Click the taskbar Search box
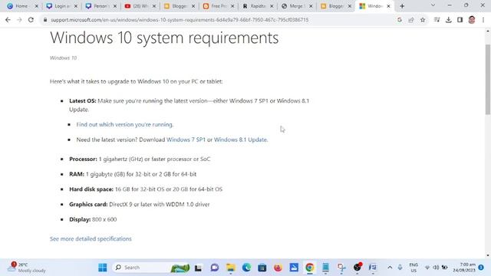 [x=151, y=268]
